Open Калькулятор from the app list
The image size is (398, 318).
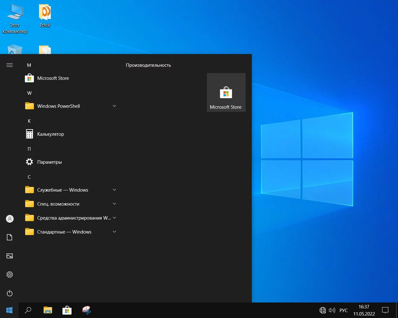[50, 134]
